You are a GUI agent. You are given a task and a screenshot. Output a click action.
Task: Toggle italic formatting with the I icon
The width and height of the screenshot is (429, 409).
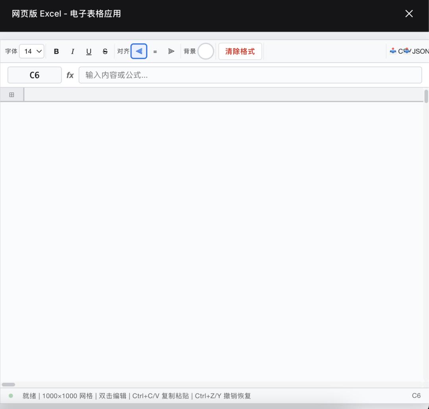coord(73,52)
